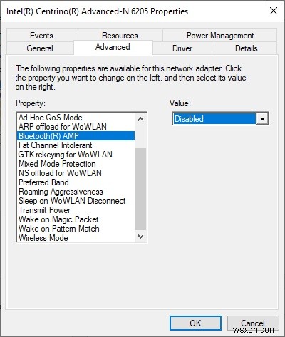Close the Properties dialog window
285x337 pixels.
(274, 11)
